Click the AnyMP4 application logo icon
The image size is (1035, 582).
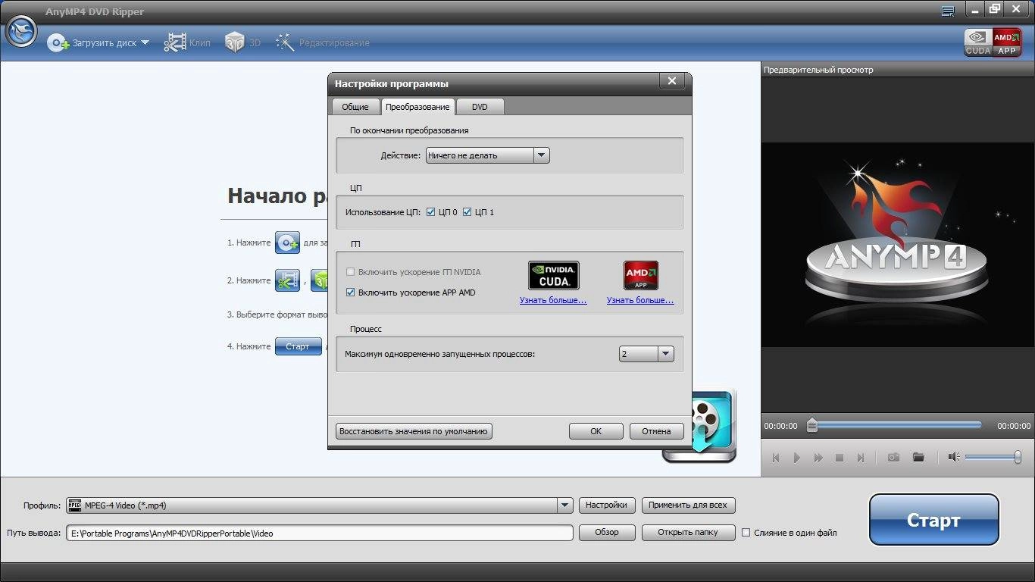pyautogui.click(x=21, y=31)
